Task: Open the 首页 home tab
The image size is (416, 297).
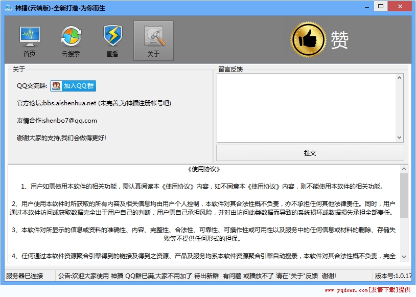Action: pyautogui.click(x=30, y=41)
